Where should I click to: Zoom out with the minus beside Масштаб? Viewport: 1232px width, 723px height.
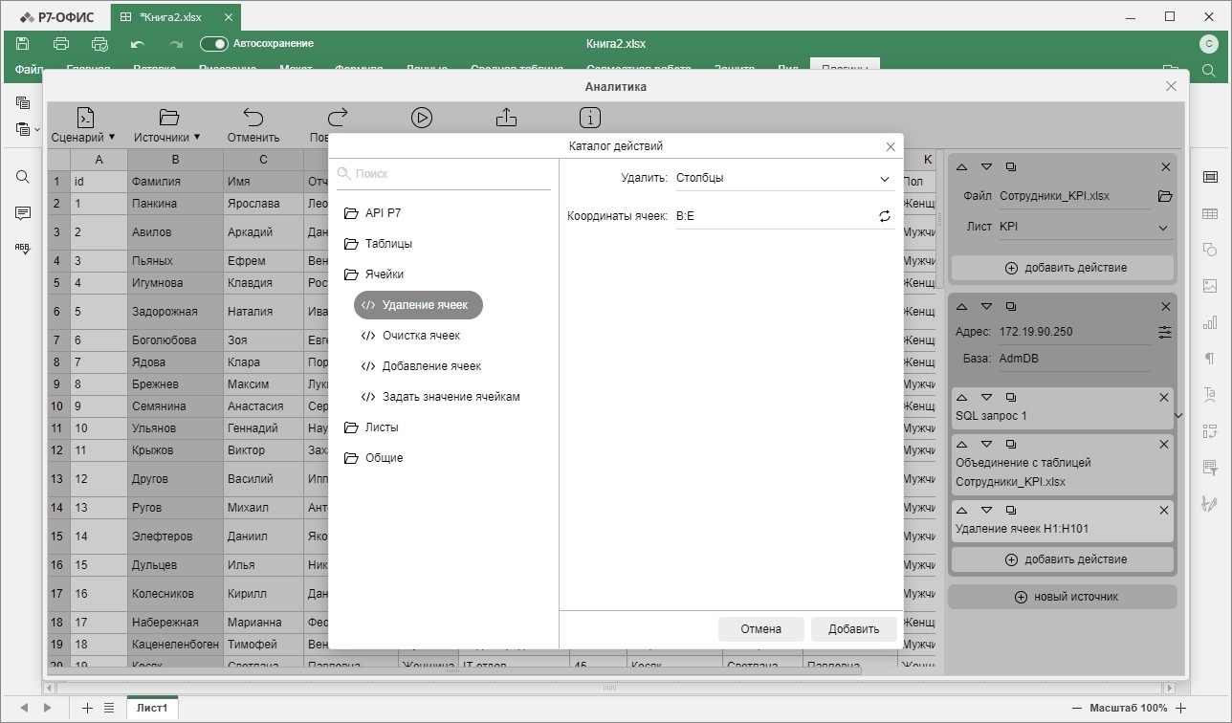coord(1076,709)
